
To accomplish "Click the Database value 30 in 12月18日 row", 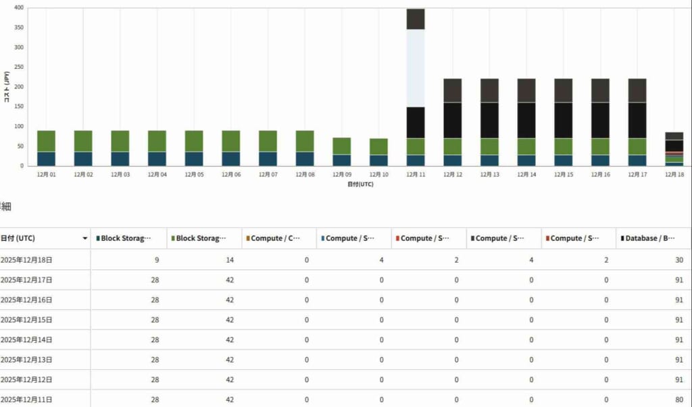I will click(678, 260).
